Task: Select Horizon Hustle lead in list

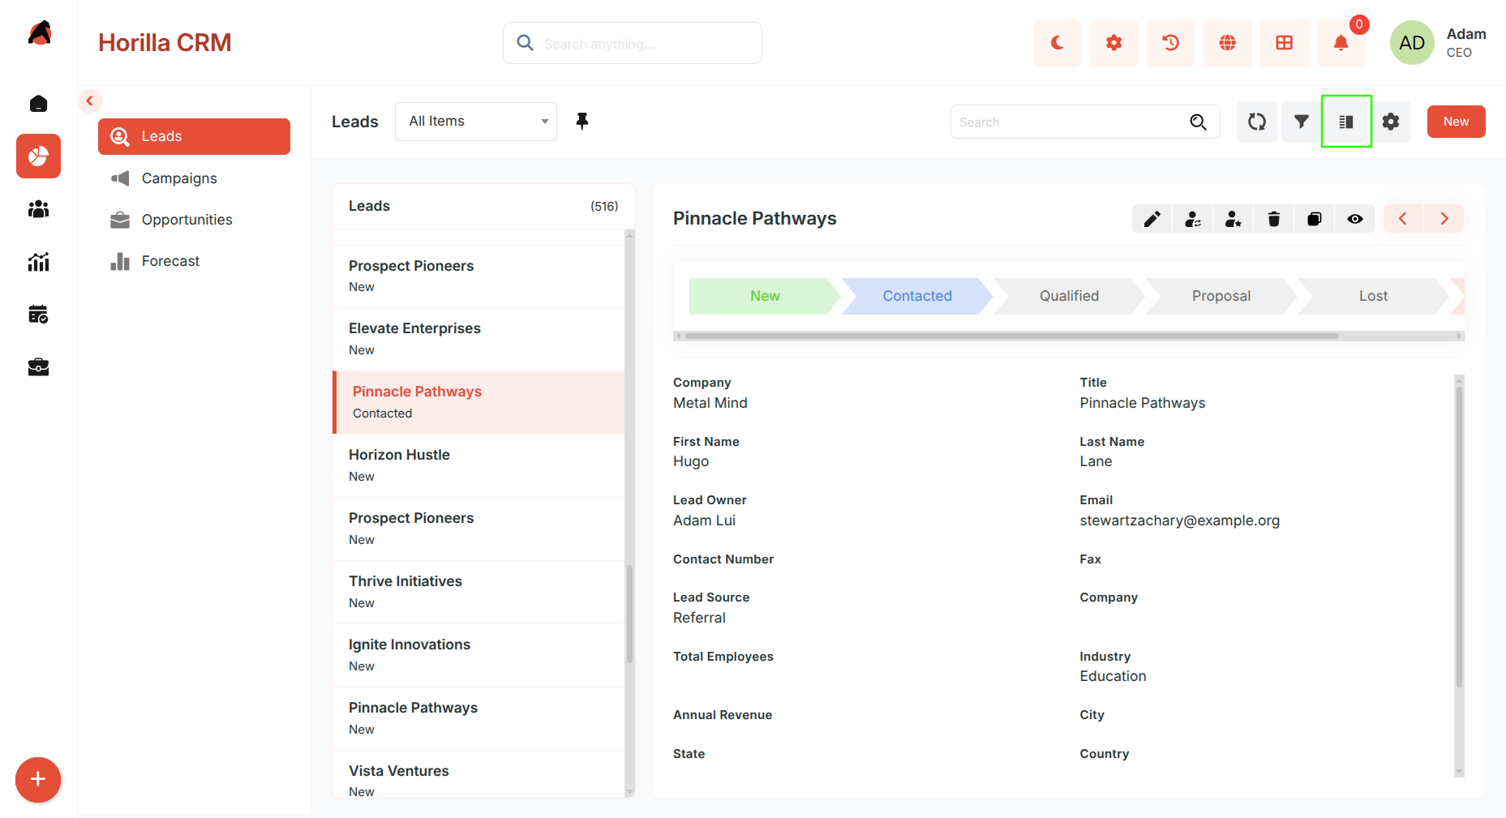Action: click(x=478, y=465)
